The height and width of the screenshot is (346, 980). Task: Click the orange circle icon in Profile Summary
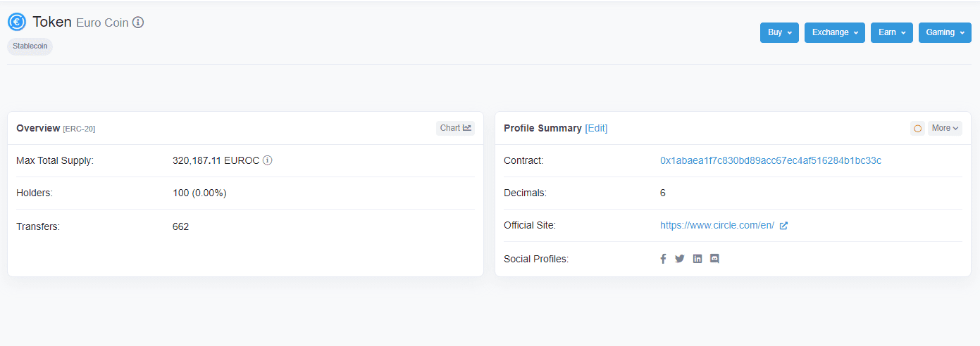(x=917, y=128)
